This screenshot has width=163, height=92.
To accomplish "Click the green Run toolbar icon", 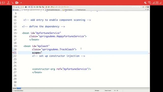I will (x=37, y=7).
